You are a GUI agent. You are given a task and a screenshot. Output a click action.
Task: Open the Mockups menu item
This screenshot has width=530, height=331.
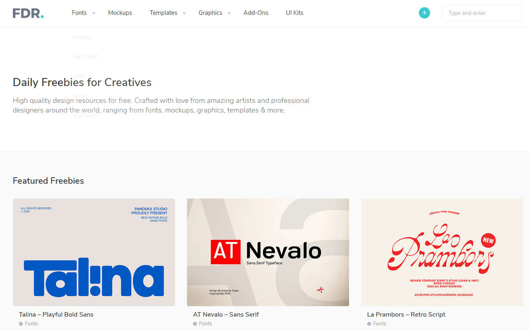(x=120, y=13)
